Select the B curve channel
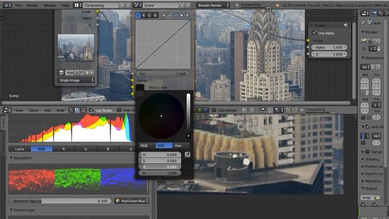The image size is (389, 219). (x=155, y=15)
